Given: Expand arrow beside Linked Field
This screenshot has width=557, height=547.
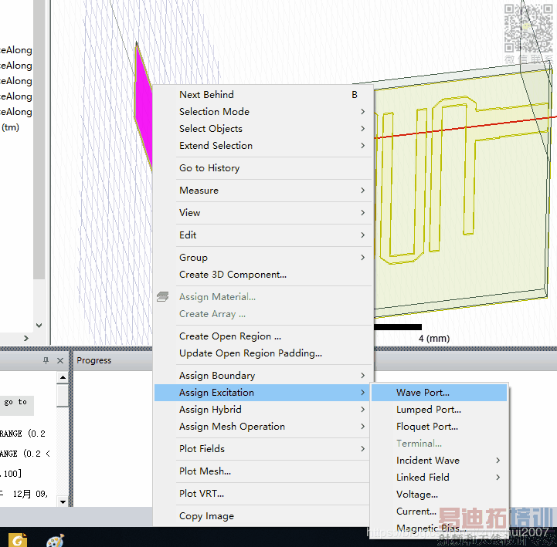Looking at the screenshot, I should pos(498,478).
